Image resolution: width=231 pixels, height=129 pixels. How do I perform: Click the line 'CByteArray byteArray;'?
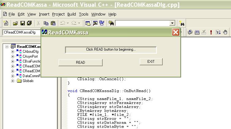click(x=103, y=111)
